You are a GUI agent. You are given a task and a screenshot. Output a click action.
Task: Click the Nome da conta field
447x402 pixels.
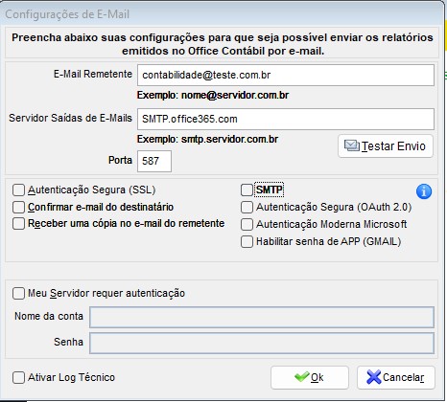tap(262, 317)
